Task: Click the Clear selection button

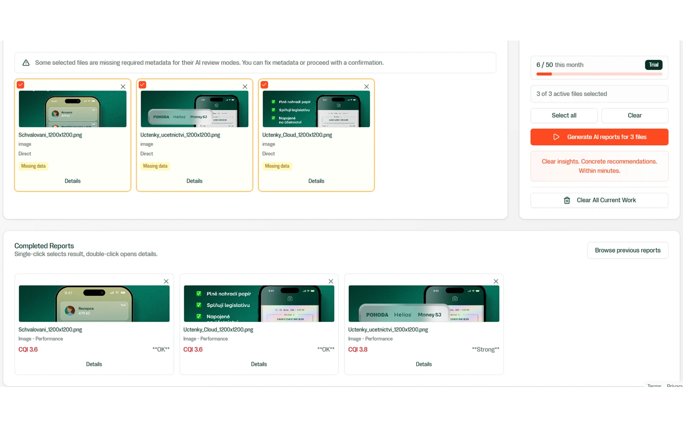Action: tap(635, 115)
